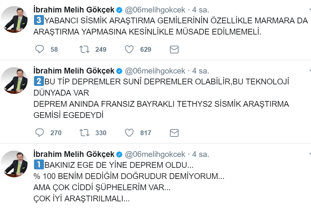
Task: Click the verified badge on the first tweet
Action: point(119,10)
